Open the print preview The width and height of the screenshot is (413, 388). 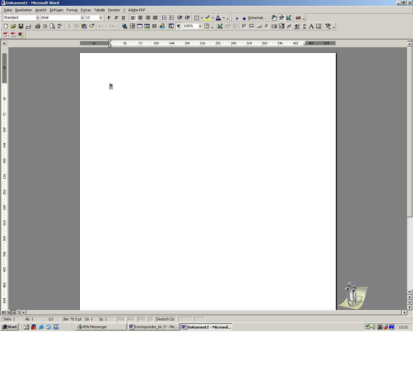(52, 26)
